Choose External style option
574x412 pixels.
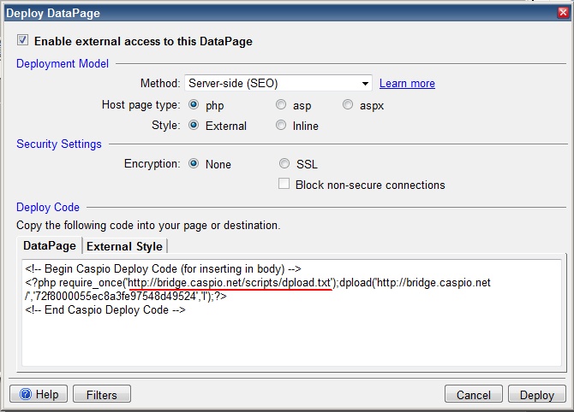[194, 126]
